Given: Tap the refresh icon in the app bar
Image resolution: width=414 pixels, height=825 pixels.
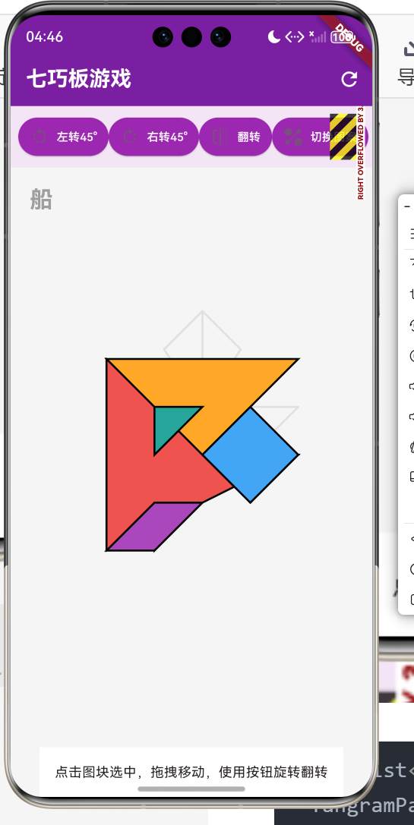Looking at the screenshot, I should pyautogui.click(x=349, y=79).
